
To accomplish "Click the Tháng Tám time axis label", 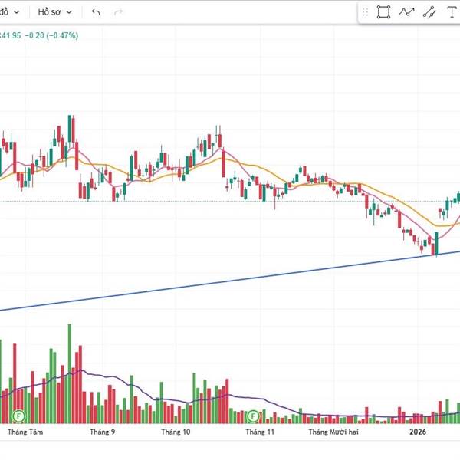I will [25, 432].
